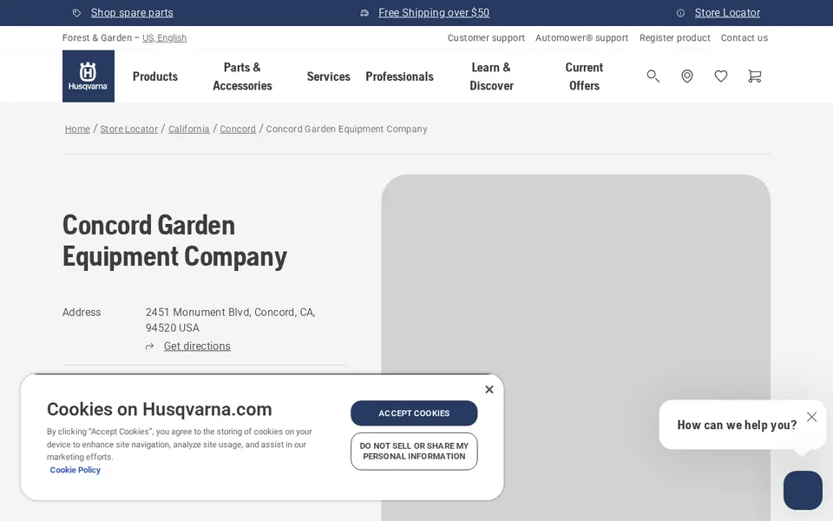
Task: Click Free Shipping over $50 link
Action: tap(434, 13)
